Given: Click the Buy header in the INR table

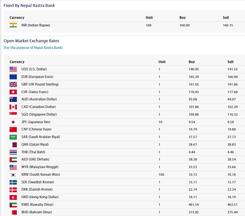Looking at the screenshot, I should click(182, 18).
